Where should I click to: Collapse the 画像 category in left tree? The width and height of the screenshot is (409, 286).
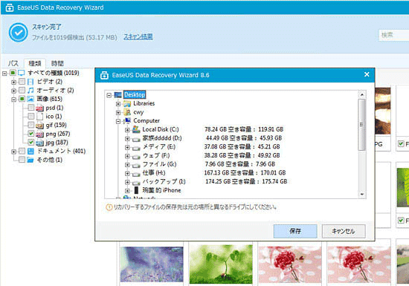(x=13, y=100)
